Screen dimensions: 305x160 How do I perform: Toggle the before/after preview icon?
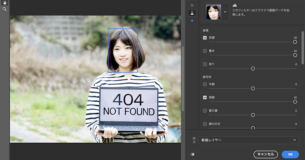pos(192,154)
